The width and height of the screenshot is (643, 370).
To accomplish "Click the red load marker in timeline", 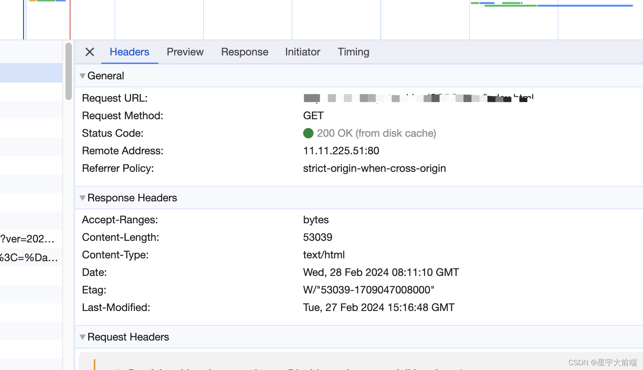I will [70, 20].
